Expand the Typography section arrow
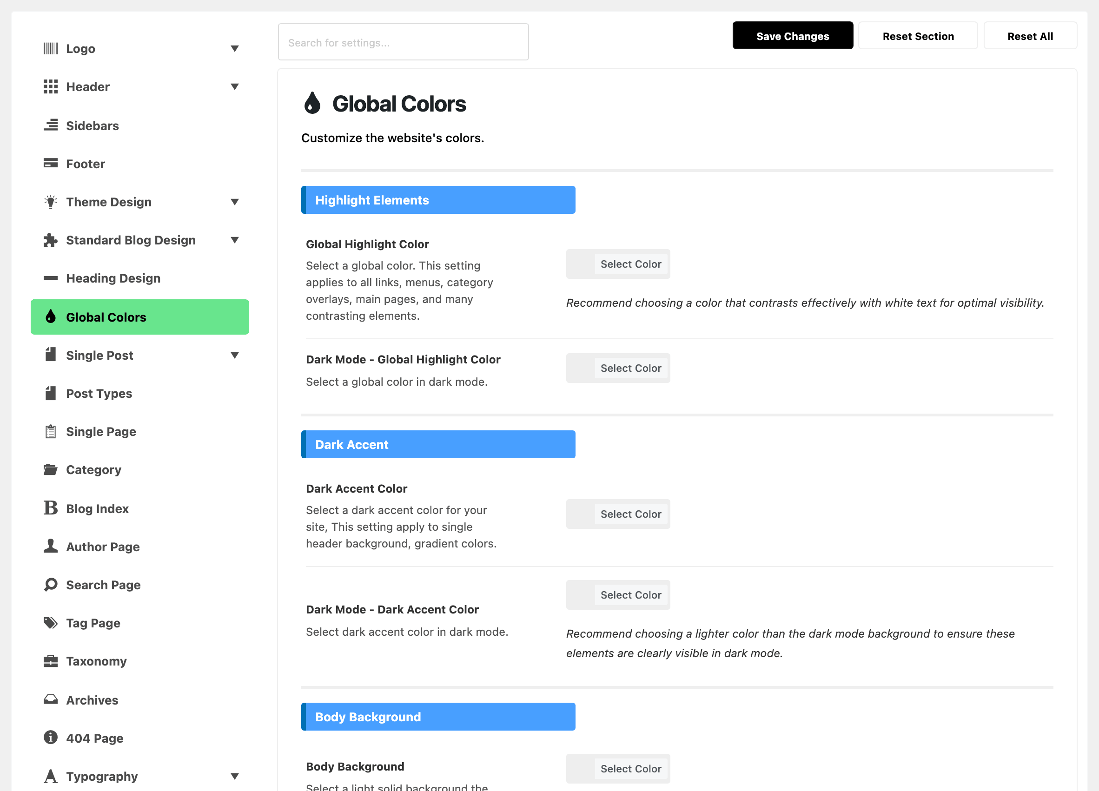 coord(234,777)
